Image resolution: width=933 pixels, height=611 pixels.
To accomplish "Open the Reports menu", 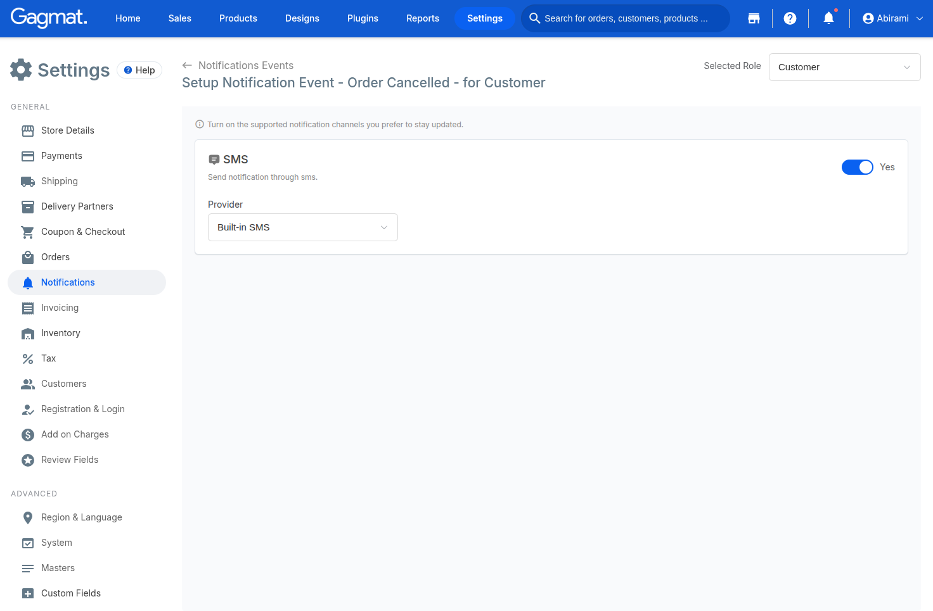I will point(423,18).
